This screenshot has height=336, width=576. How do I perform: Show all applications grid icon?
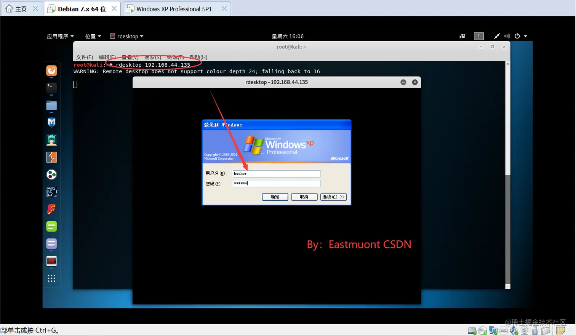pos(51,278)
